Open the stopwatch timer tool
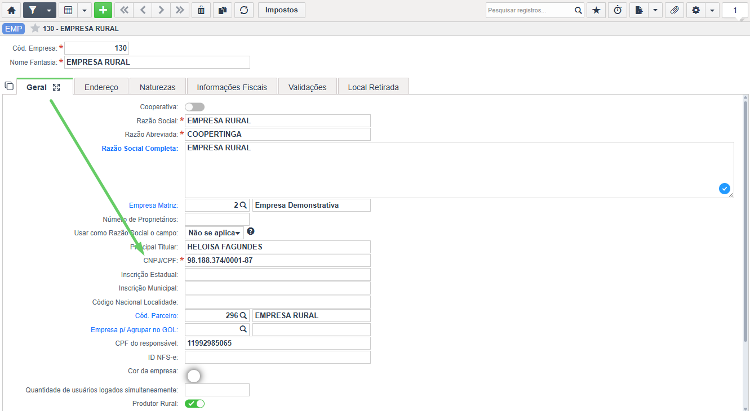 tap(618, 10)
